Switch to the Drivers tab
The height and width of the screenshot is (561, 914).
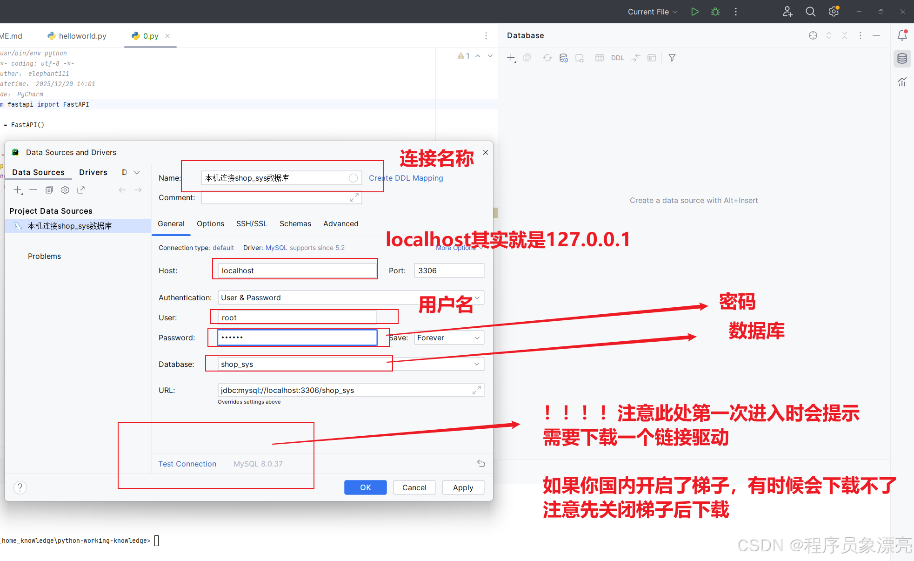(x=93, y=172)
